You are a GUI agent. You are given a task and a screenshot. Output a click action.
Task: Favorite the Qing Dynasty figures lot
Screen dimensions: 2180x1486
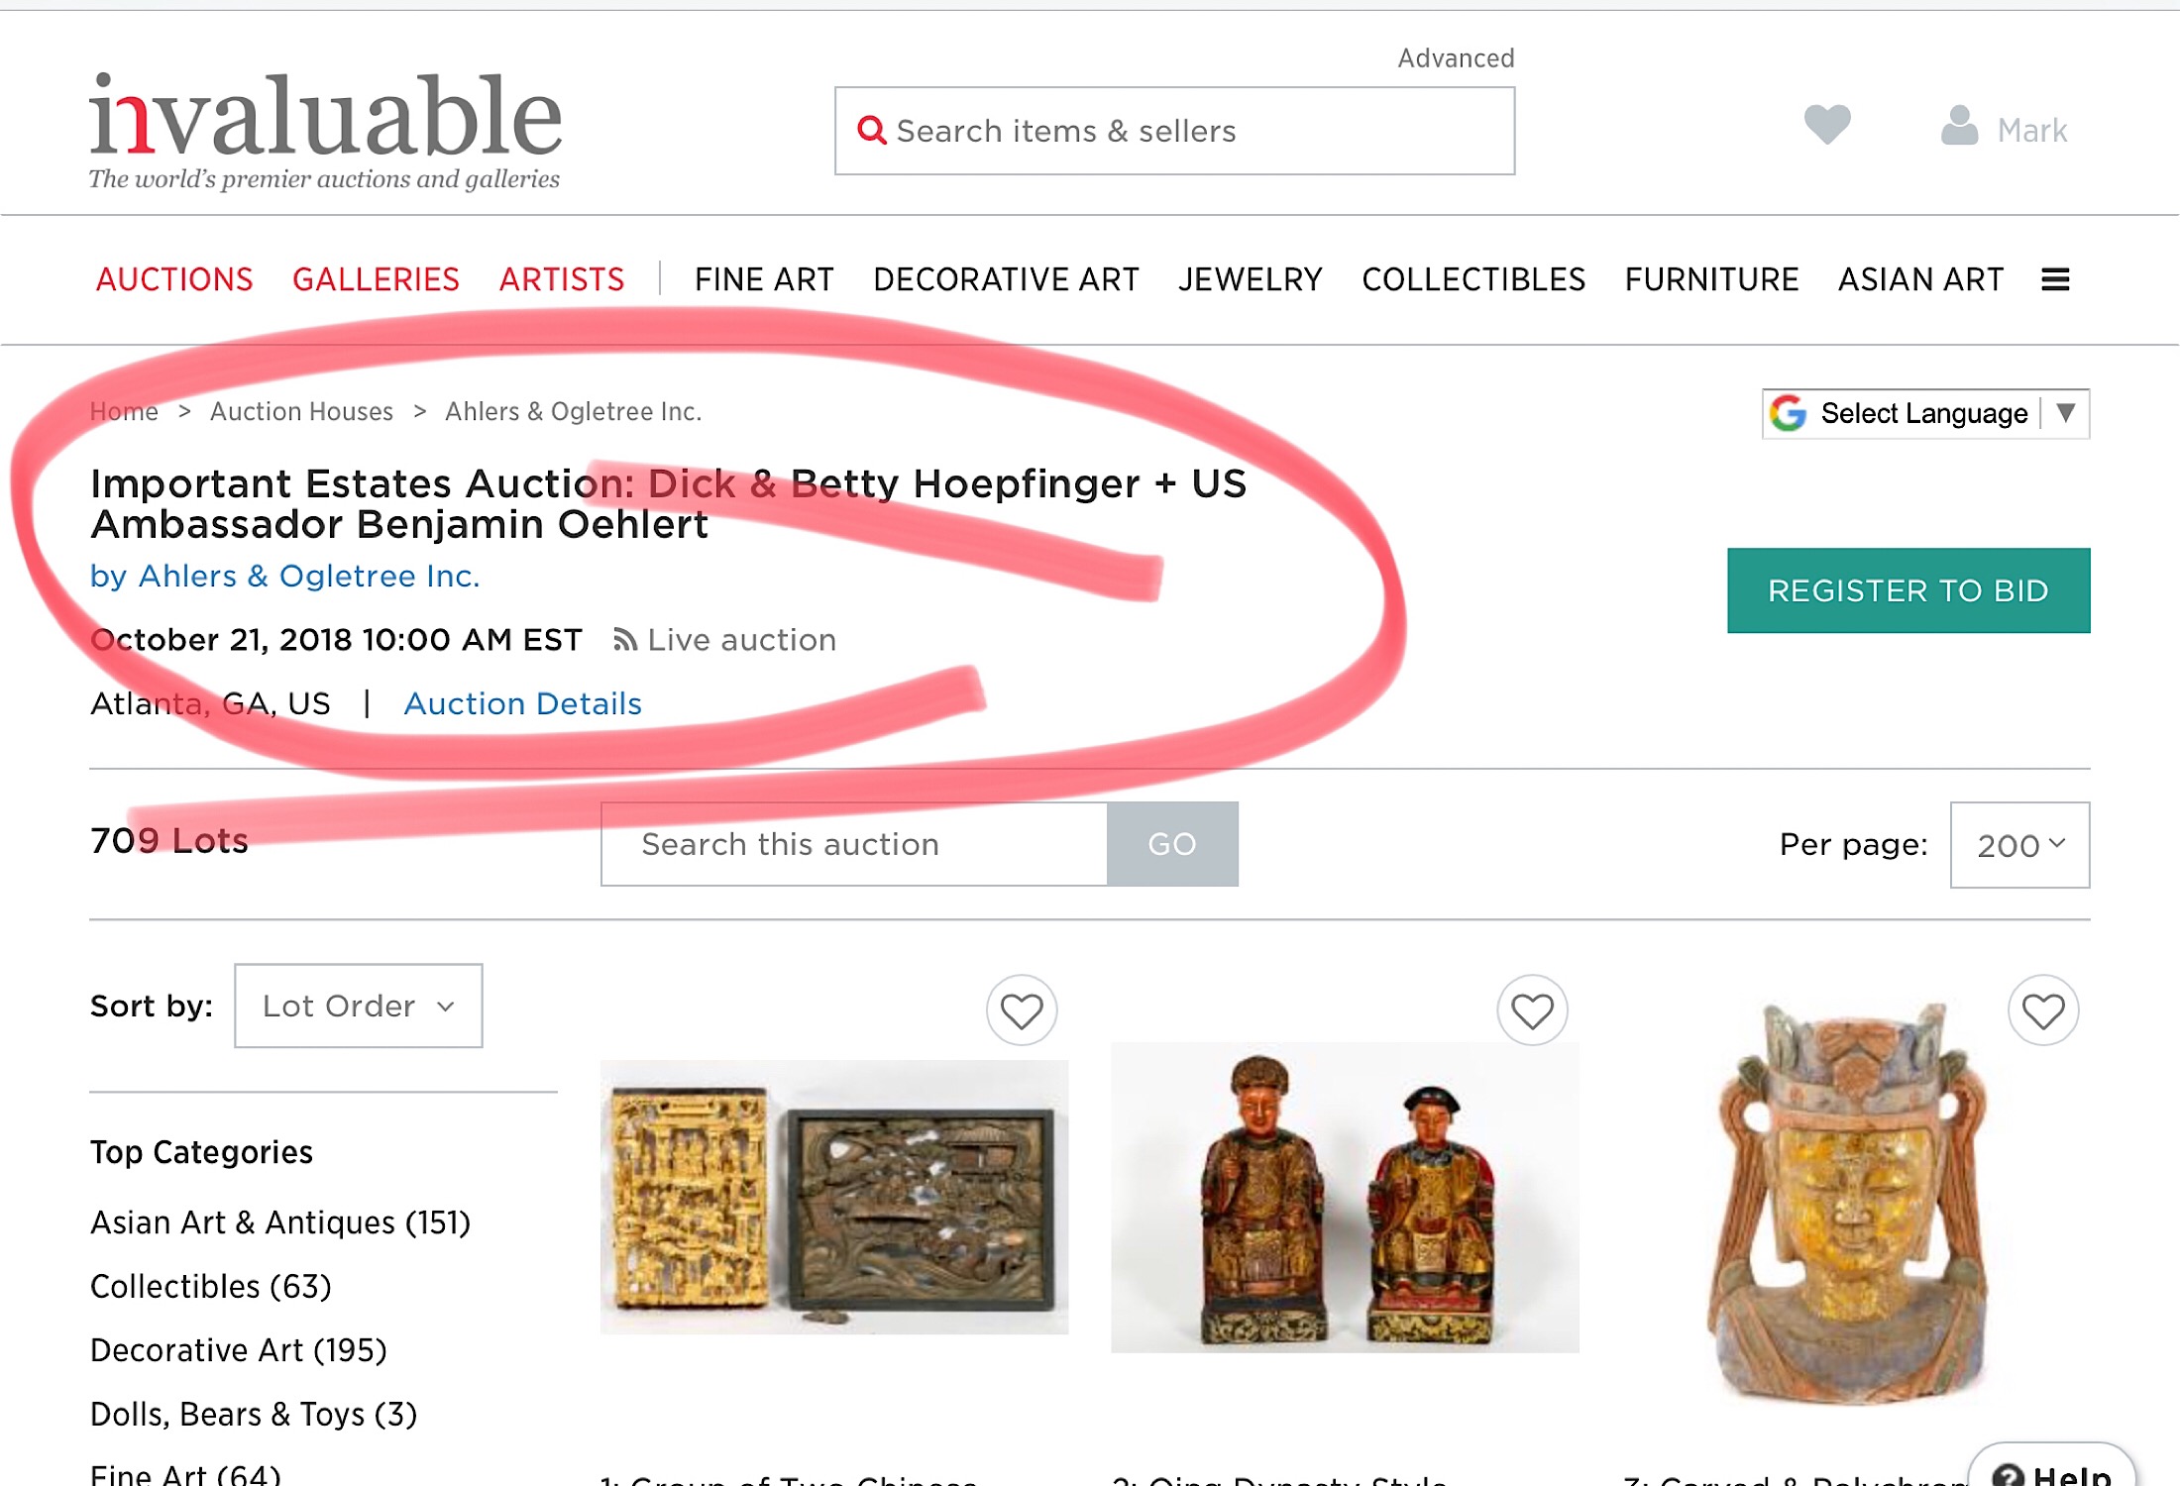coord(1532,1010)
